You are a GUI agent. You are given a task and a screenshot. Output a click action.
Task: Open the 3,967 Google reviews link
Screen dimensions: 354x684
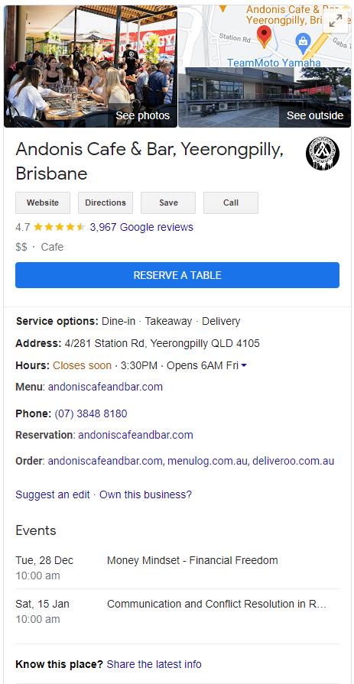pos(141,227)
